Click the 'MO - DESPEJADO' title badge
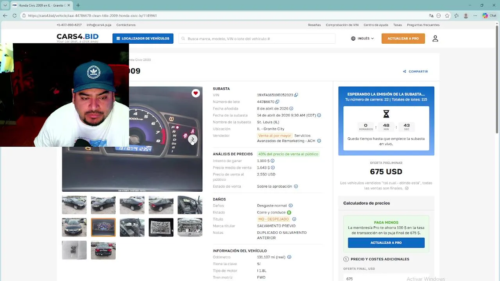 click(273, 219)
